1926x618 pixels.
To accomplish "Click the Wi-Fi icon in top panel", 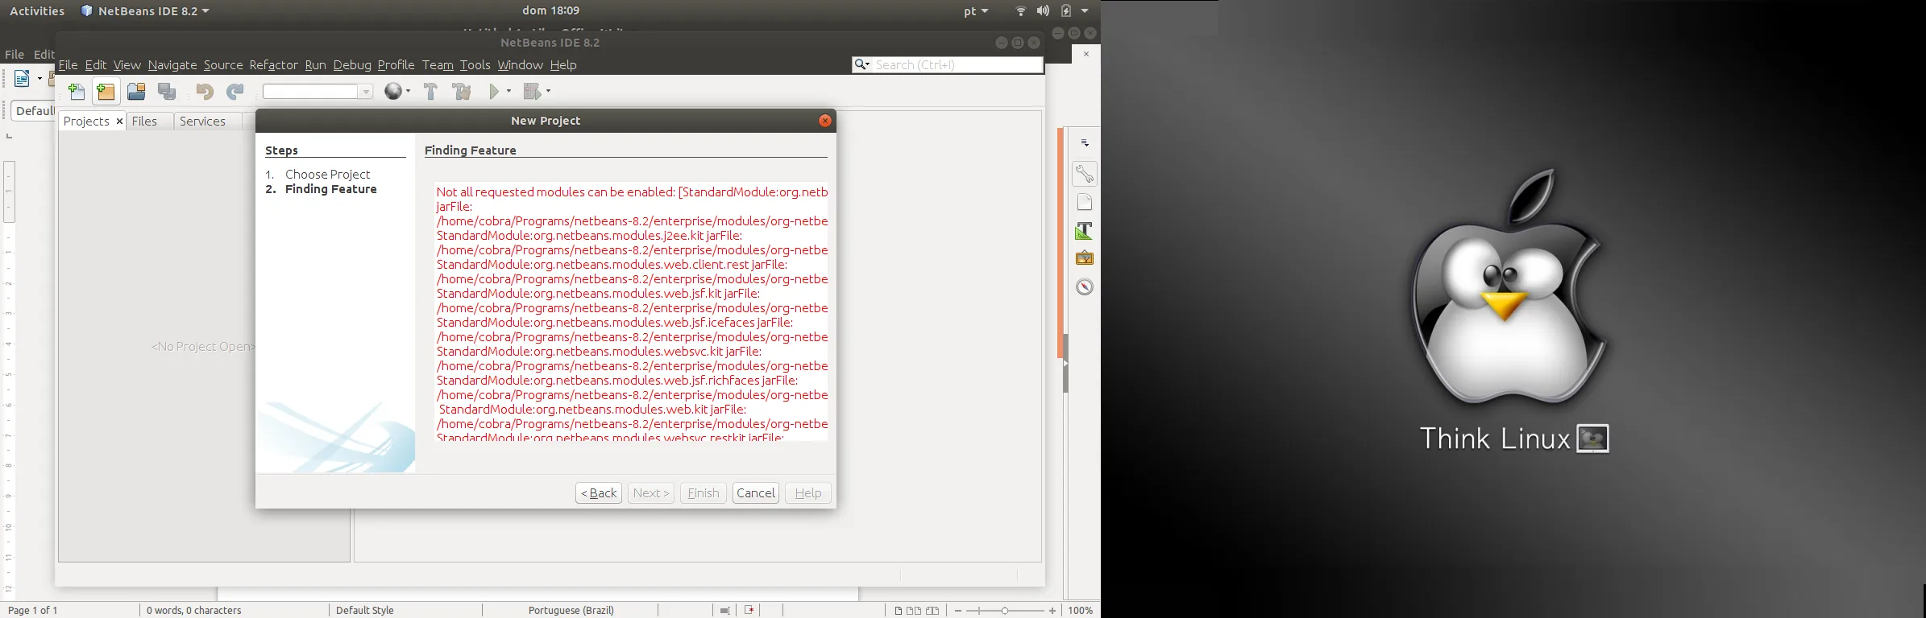I will [1021, 11].
